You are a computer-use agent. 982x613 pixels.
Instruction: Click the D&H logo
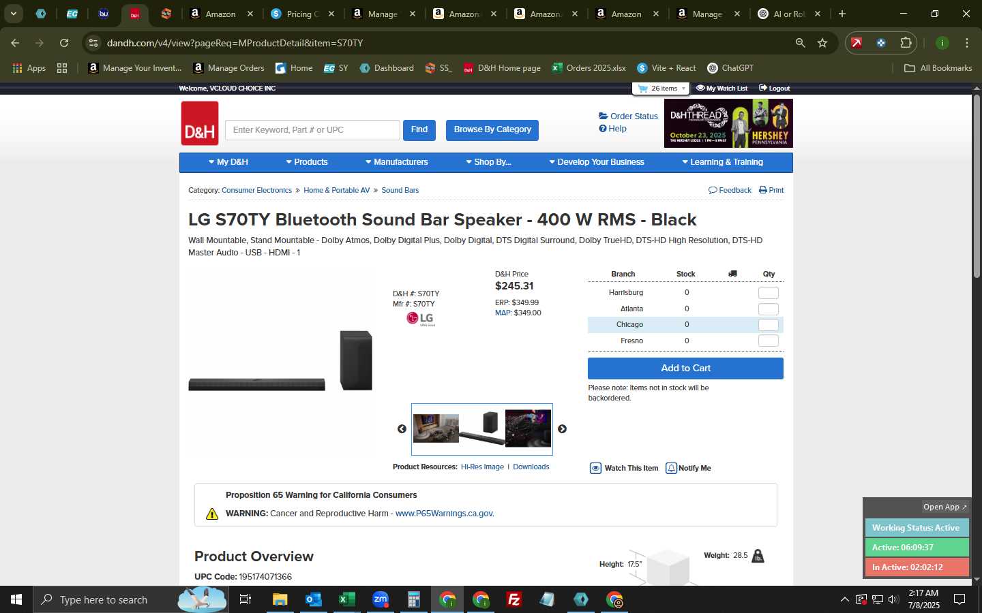click(x=200, y=123)
